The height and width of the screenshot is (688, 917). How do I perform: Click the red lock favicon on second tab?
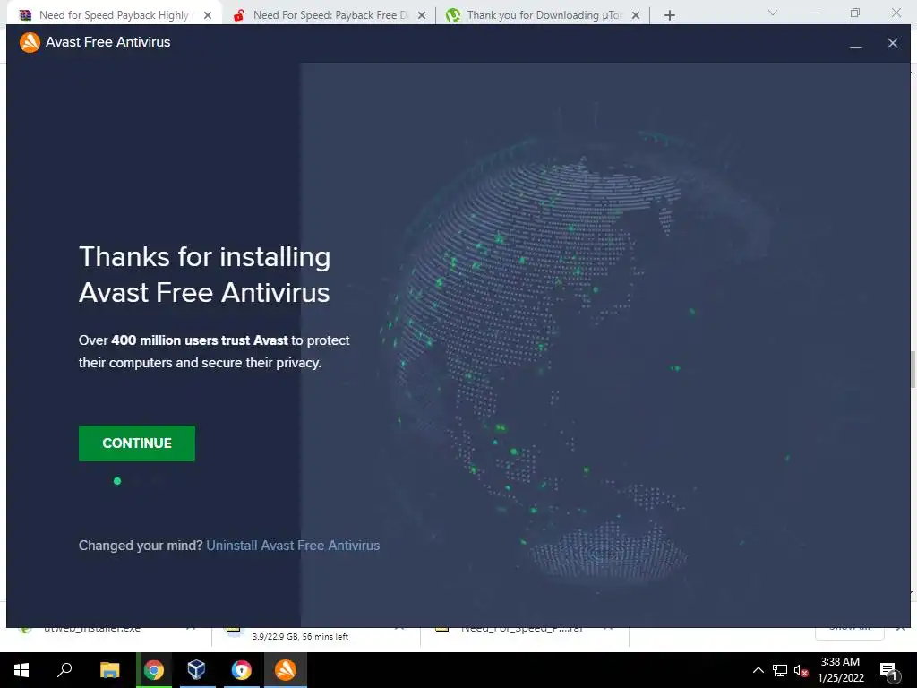click(238, 15)
